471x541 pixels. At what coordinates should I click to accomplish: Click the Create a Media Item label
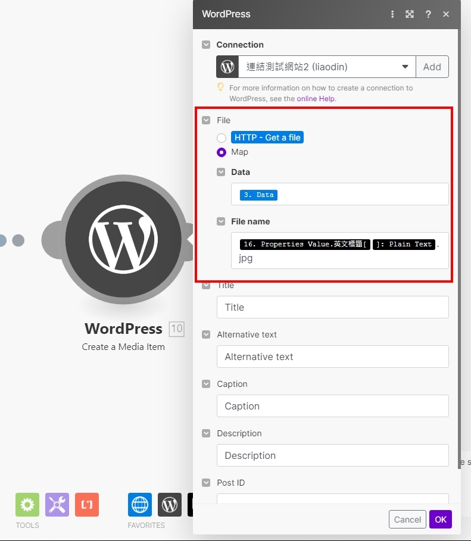(123, 347)
